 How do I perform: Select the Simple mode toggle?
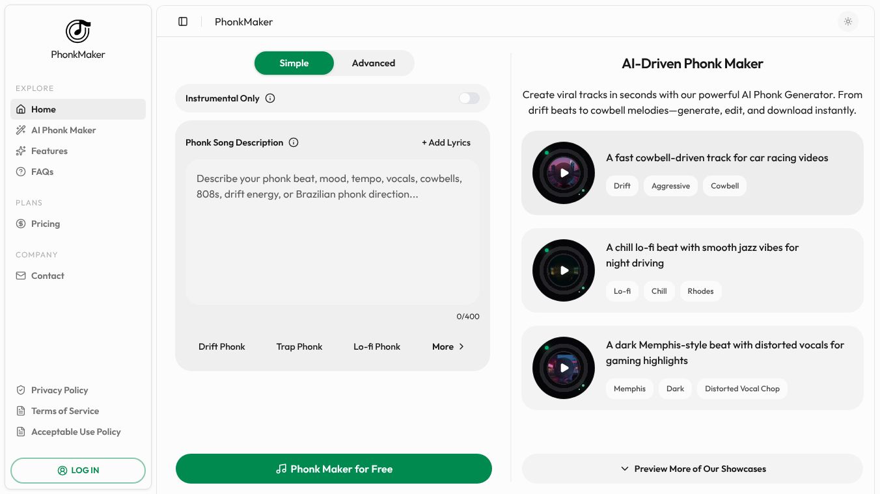294,63
